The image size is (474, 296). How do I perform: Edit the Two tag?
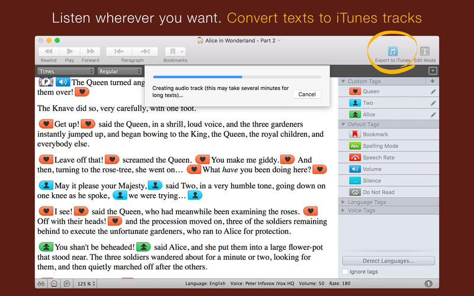pos(433,103)
